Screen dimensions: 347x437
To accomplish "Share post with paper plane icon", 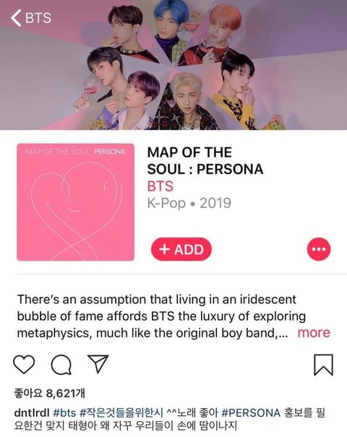I will point(98,364).
